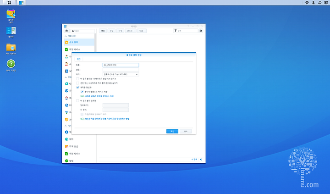Click the refresh icon below the shared folder list
This screenshot has height=194, width=330.
(x=201, y=160)
